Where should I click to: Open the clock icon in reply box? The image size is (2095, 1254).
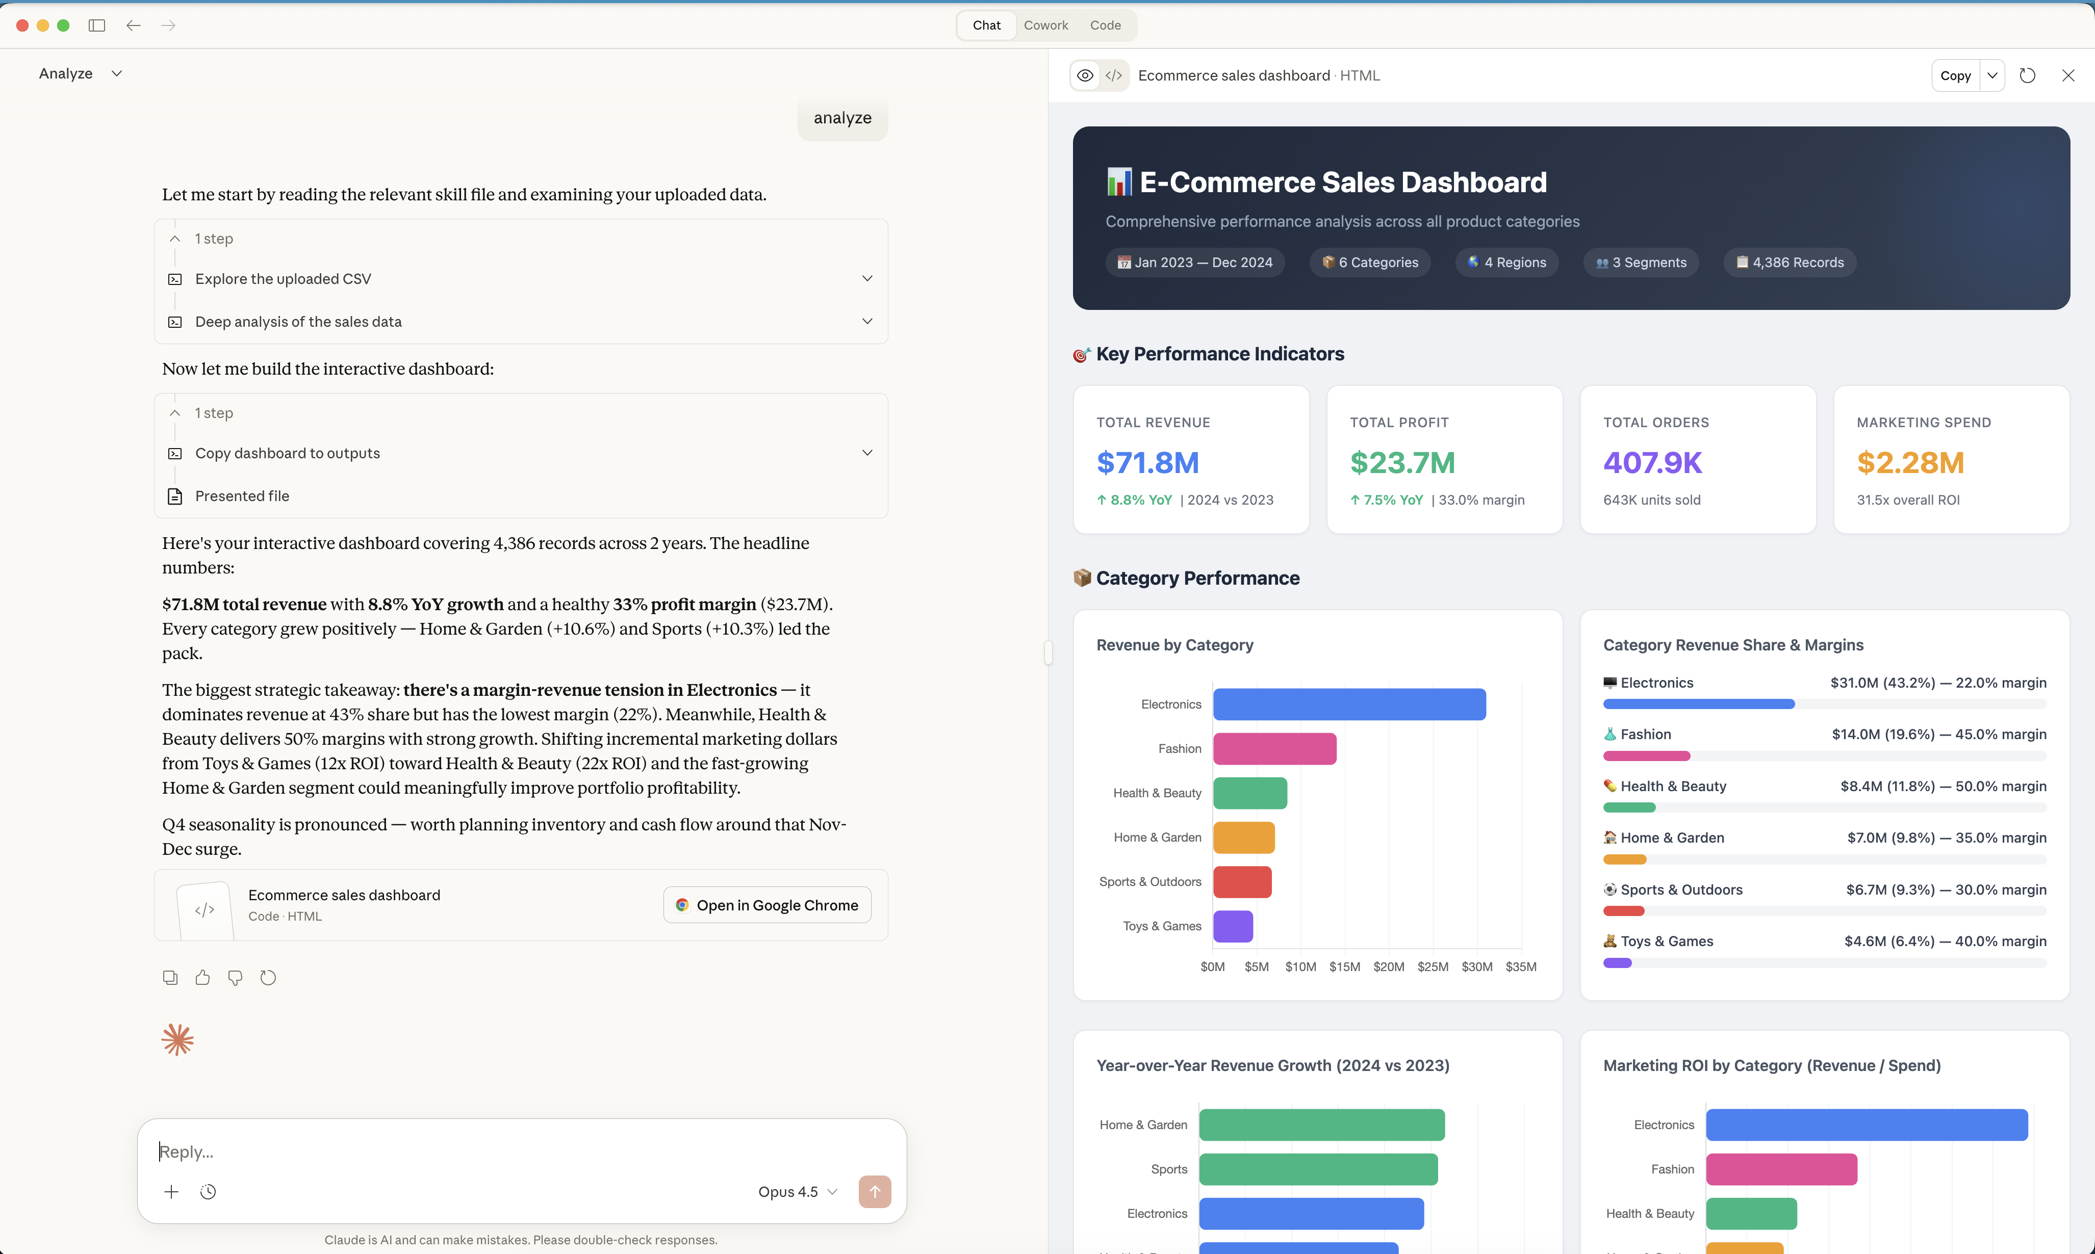[x=208, y=1191]
